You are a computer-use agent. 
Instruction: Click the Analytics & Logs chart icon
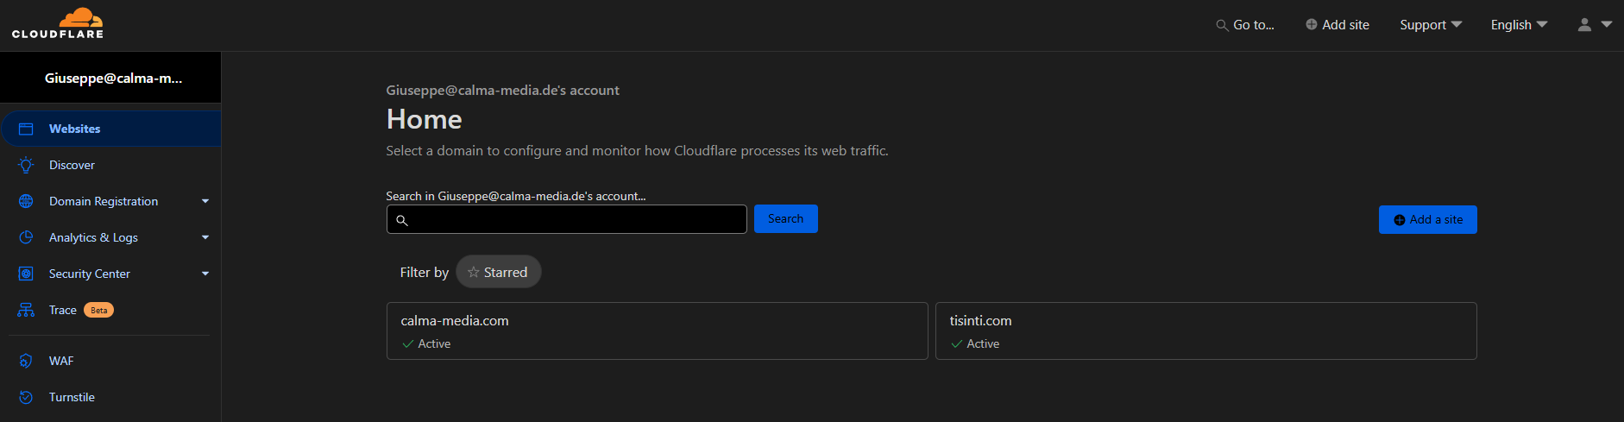point(26,237)
